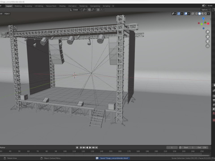Click the red X axis gizmo handle
Viewport: 215px width, 161px height.
[x=208, y=24]
